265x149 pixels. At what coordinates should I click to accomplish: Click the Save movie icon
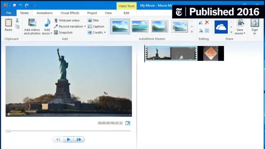240,23
